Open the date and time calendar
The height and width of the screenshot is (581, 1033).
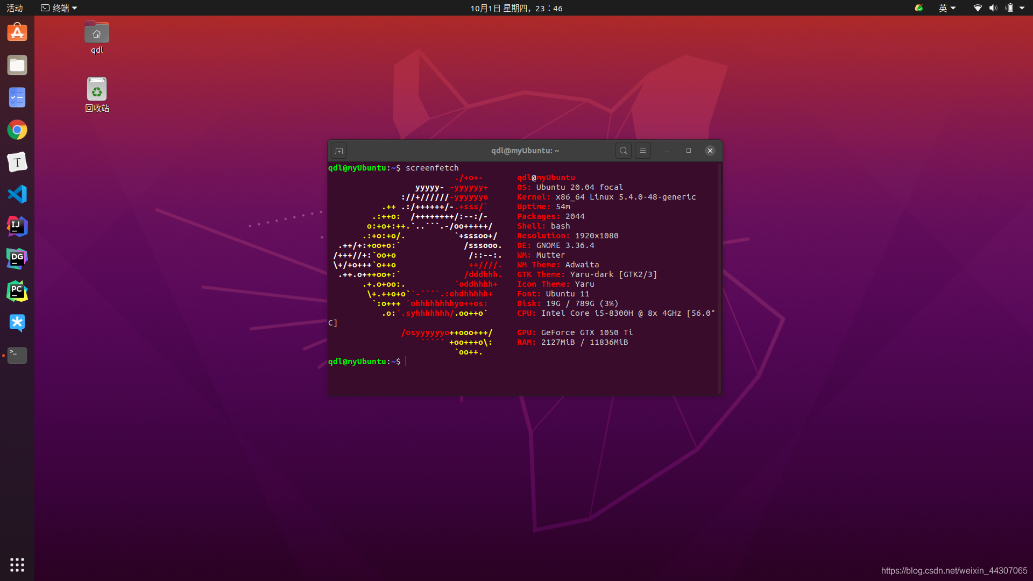coord(516,8)
